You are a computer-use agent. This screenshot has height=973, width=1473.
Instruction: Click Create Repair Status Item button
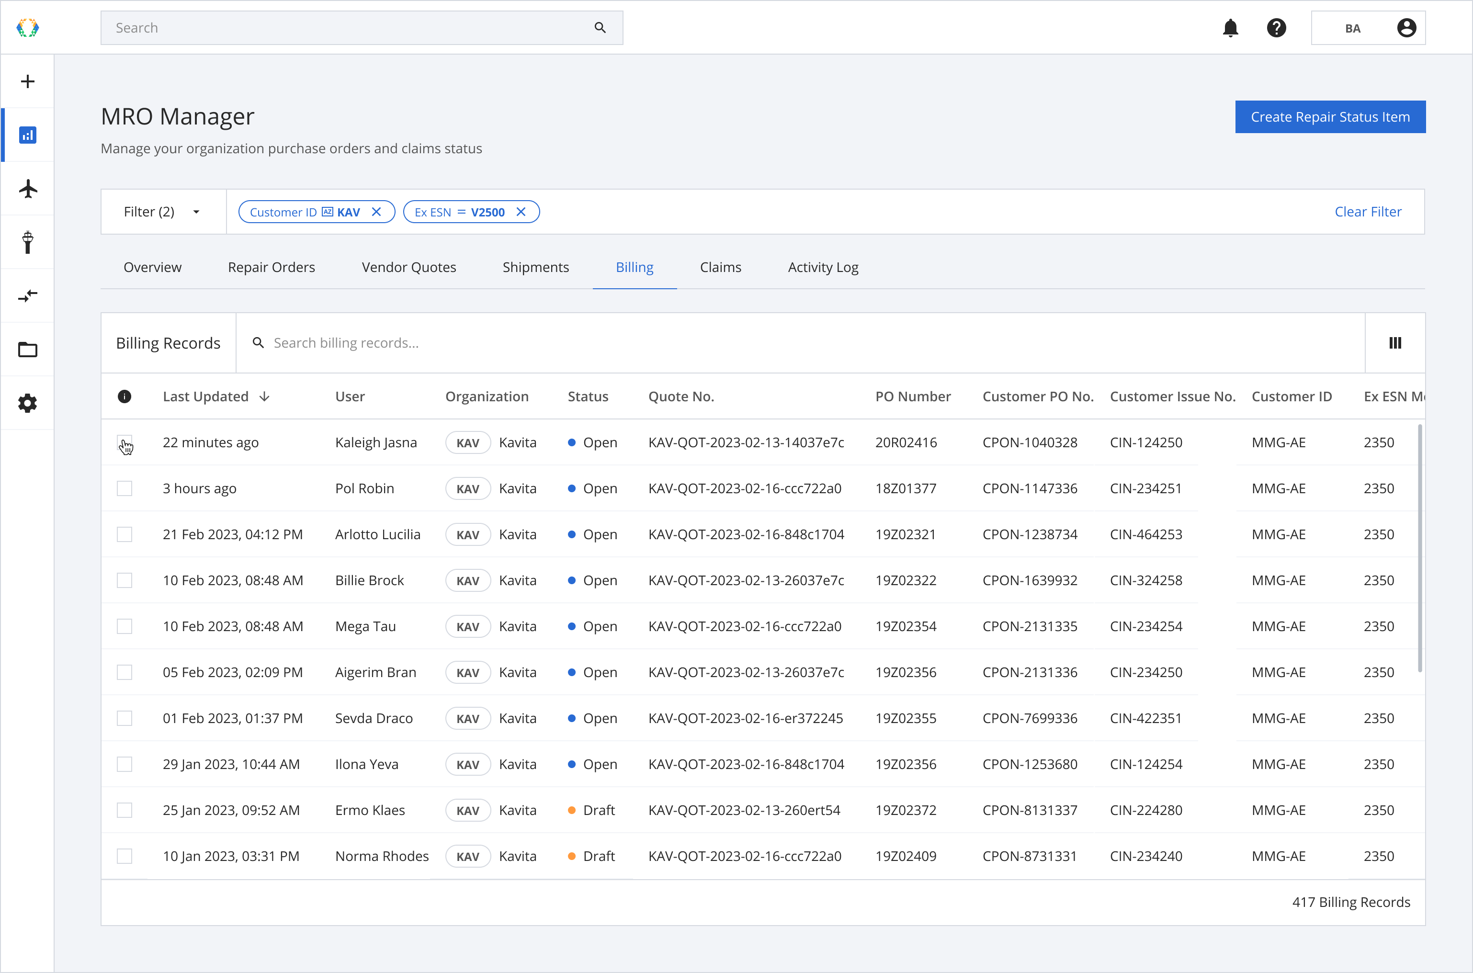click(1330, 117)
